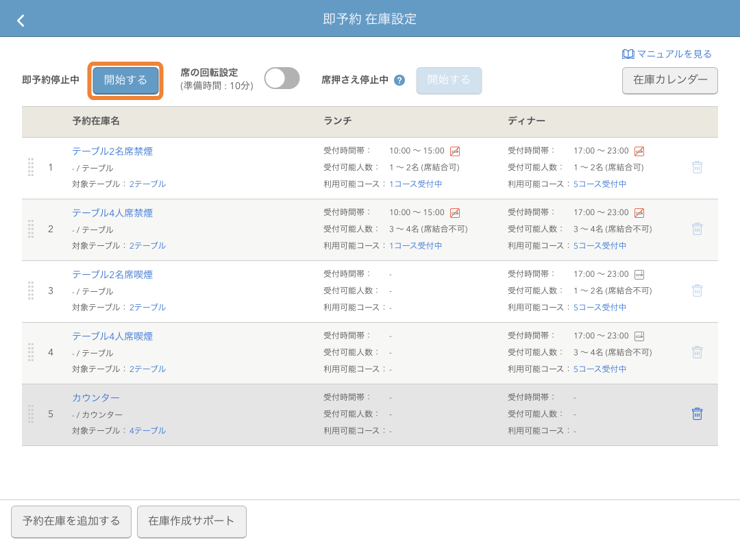The width and height of the screenshot is (740, 544).
Task: Click the drag handle of the カウンター row
Action: [x=30, y=414]
